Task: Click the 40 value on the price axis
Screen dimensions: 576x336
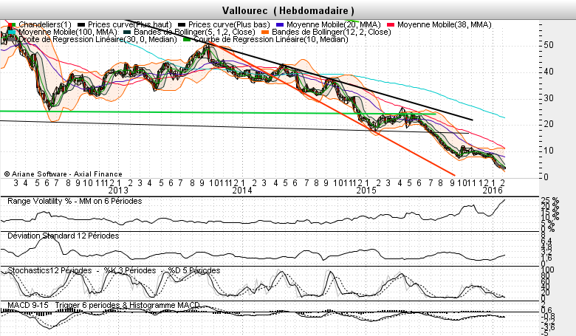Action: point(549,72)
